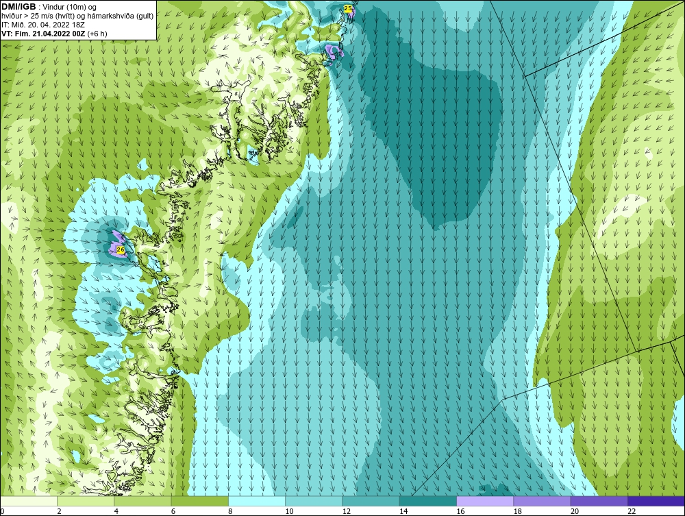Pick the 10–12 m/s light teal swatch
The width and height of the screenshot is (685, 516).
click(314, 501)
